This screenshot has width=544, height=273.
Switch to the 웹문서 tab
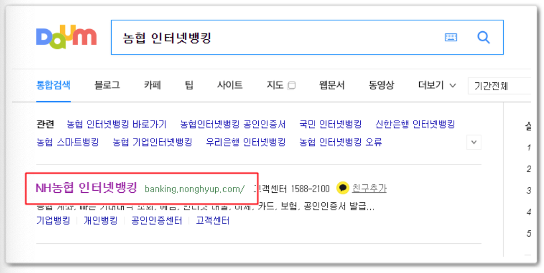(331, 85)
